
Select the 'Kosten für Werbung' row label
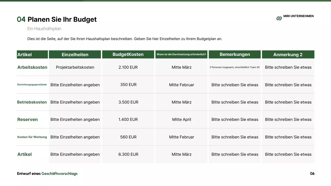point(32,137)
